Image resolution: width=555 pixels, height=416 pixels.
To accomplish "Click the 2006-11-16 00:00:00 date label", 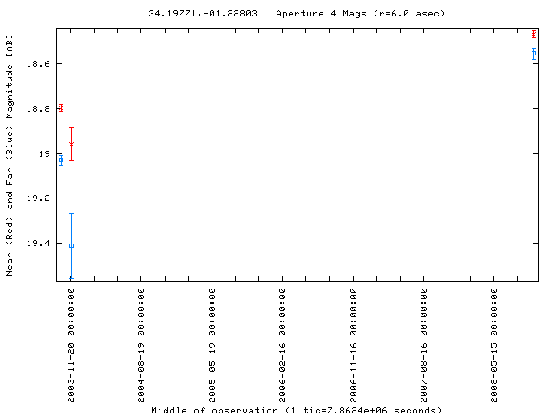I will (x=353, y=345).
